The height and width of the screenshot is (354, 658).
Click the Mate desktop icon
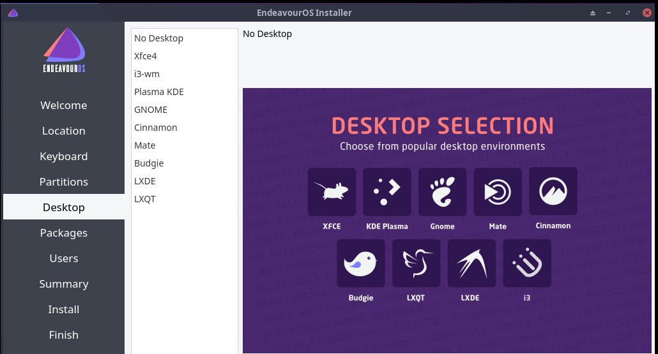[x=498, y=191]
